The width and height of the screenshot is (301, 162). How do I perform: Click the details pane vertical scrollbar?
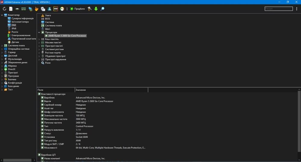pyautogui.click(x=299, y=121)
